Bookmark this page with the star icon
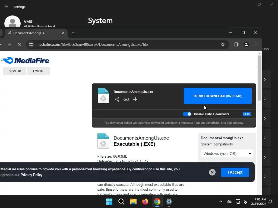 click(x=223, y=44)
